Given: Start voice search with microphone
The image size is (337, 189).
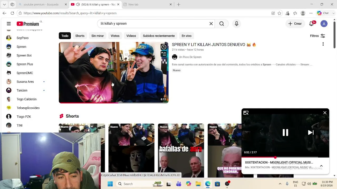Looking at the screenshot, I should [236, 24].
